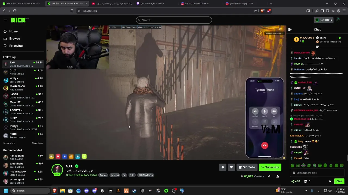The width and height of the screenshot is (348, 195).
Task: Click the green Chat send button
Action: pyautogui.click(x=339, y=181)
